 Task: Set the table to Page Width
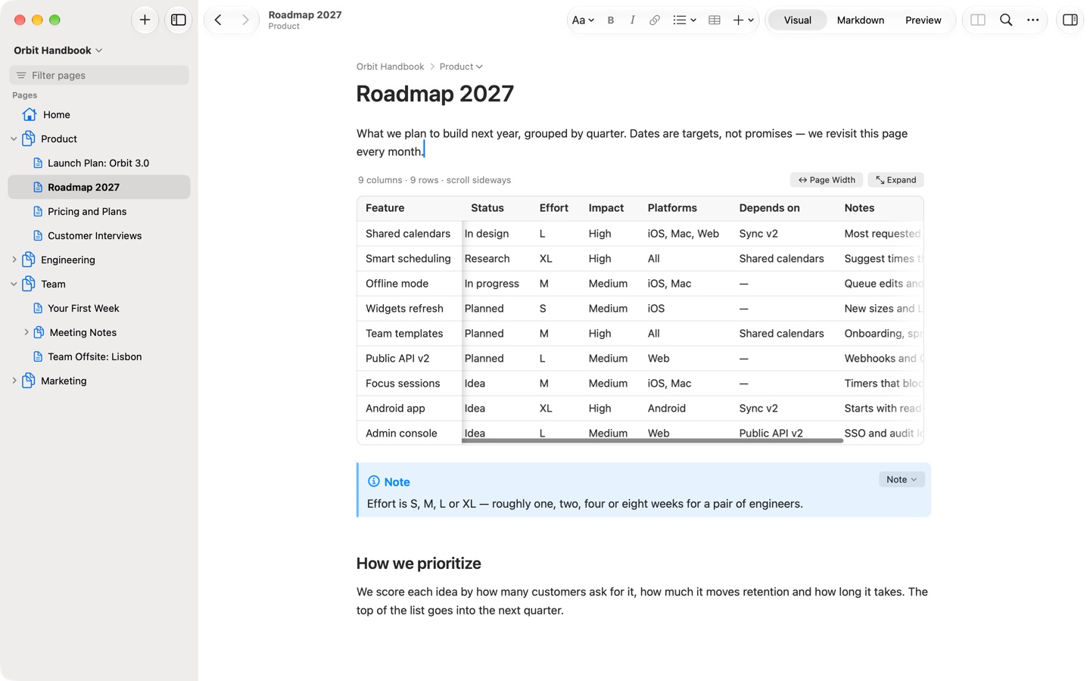point(827,180)
